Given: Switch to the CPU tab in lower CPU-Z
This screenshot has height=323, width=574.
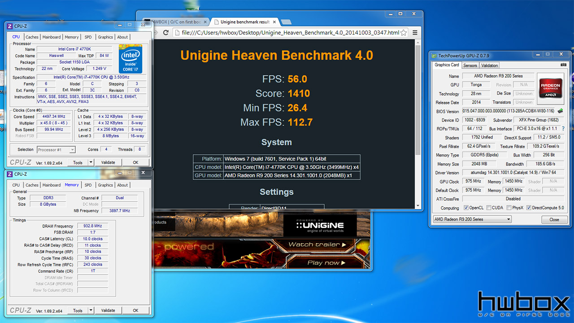Looking at the screenshot, I should coord(16,185).
